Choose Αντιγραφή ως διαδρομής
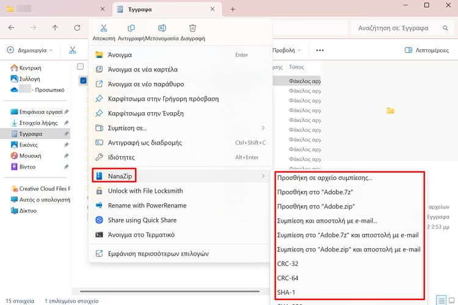Image resolution: width=458 pixels, height=305 pixels. tap(181, 142)
